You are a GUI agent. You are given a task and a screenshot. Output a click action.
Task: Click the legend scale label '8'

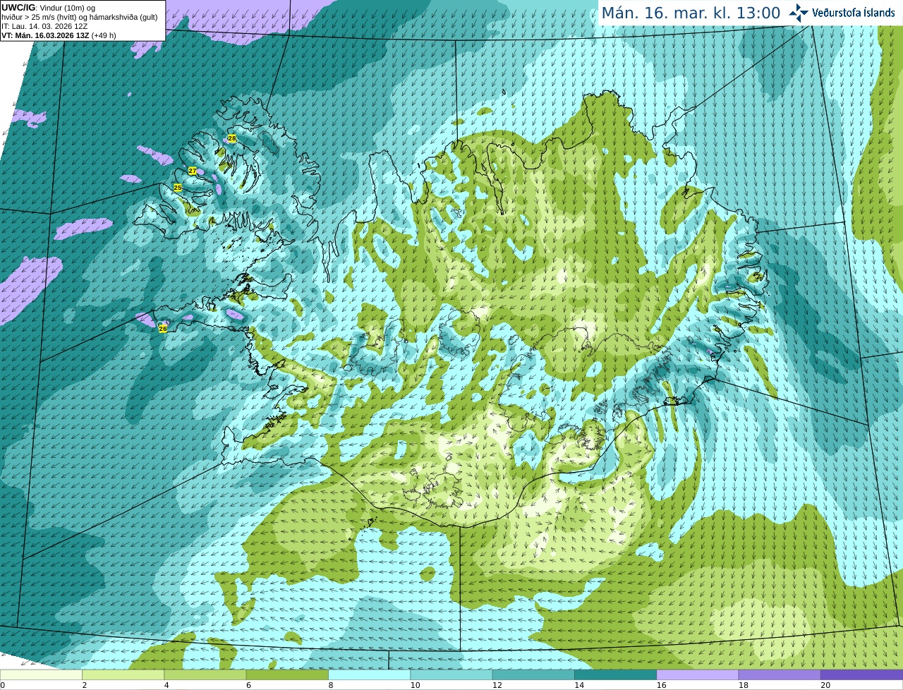[330, 685]
